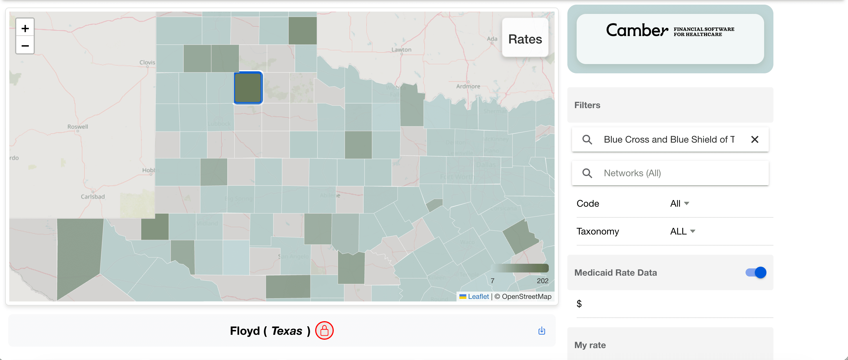Open the Leaflet attribution link

(x=478, y=296)
